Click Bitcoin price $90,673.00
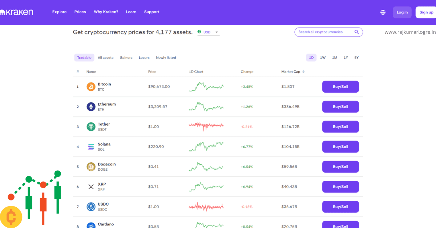Viewport: 436px width, 228px height. click(x=159, y=87)
